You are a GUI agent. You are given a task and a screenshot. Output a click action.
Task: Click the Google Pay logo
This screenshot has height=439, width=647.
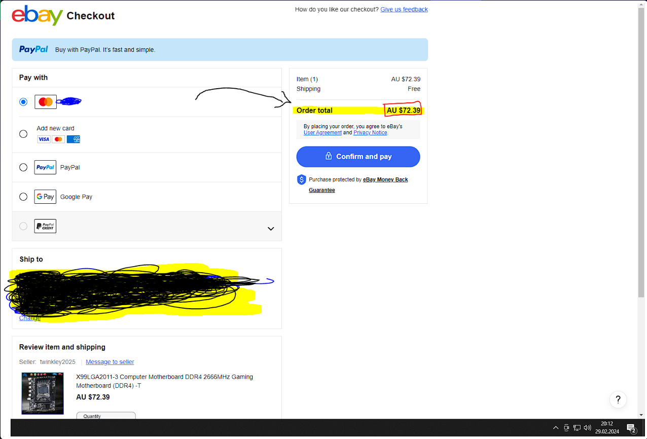tap(45, 197)
